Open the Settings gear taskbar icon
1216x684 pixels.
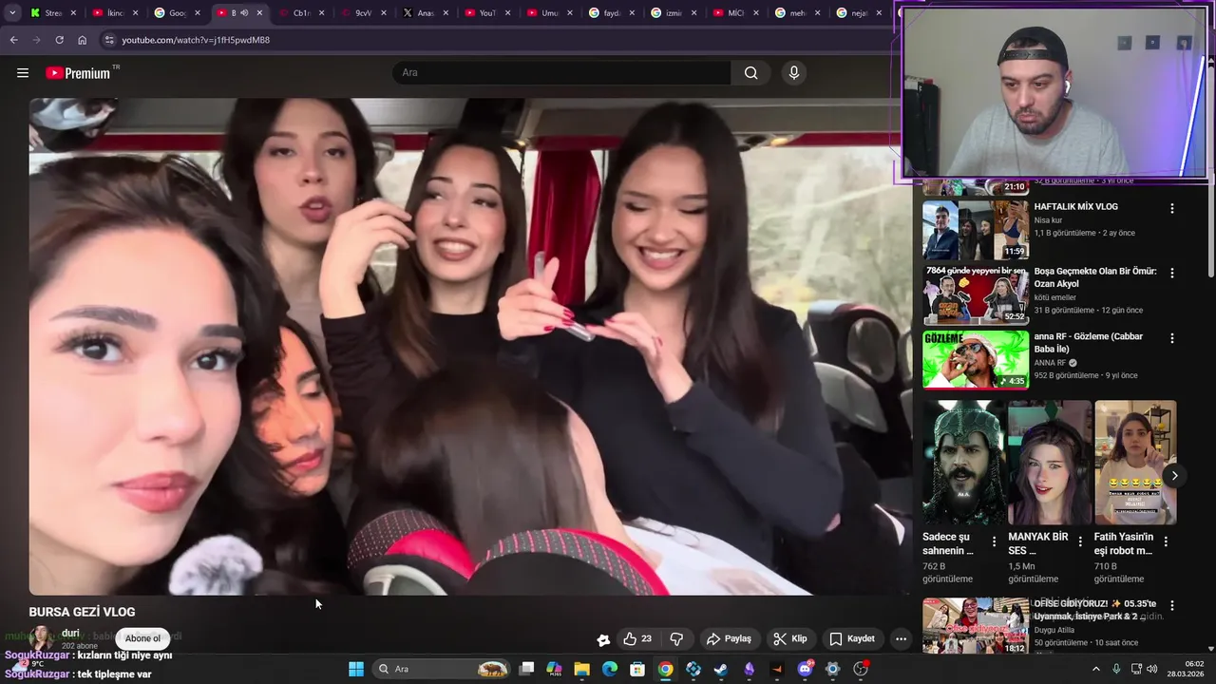[x=833, y=669]
